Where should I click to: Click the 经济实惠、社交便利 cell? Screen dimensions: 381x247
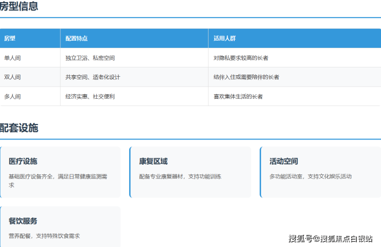(x=90, y=96)
